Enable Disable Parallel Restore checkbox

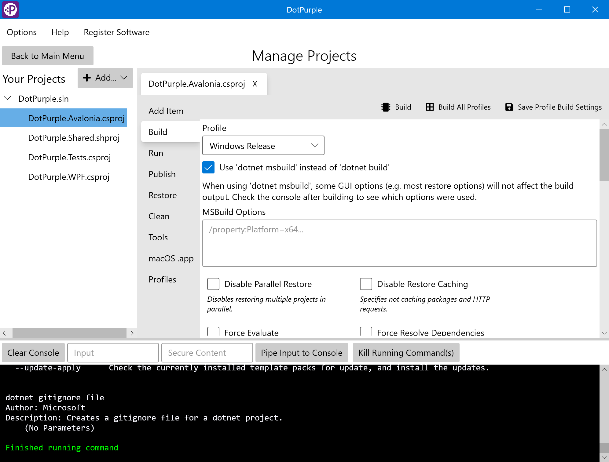[213, 284]
